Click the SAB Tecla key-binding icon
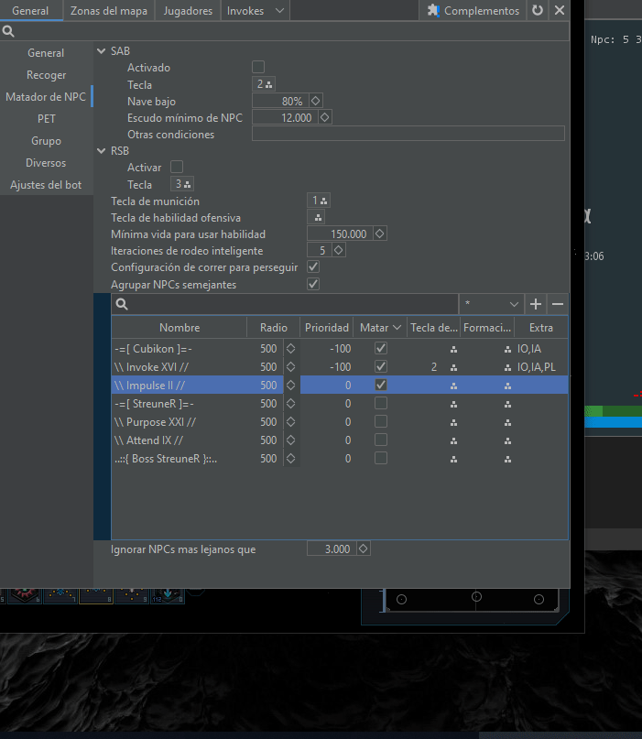Viewport: 642px width, 739px height. point(269,84)
